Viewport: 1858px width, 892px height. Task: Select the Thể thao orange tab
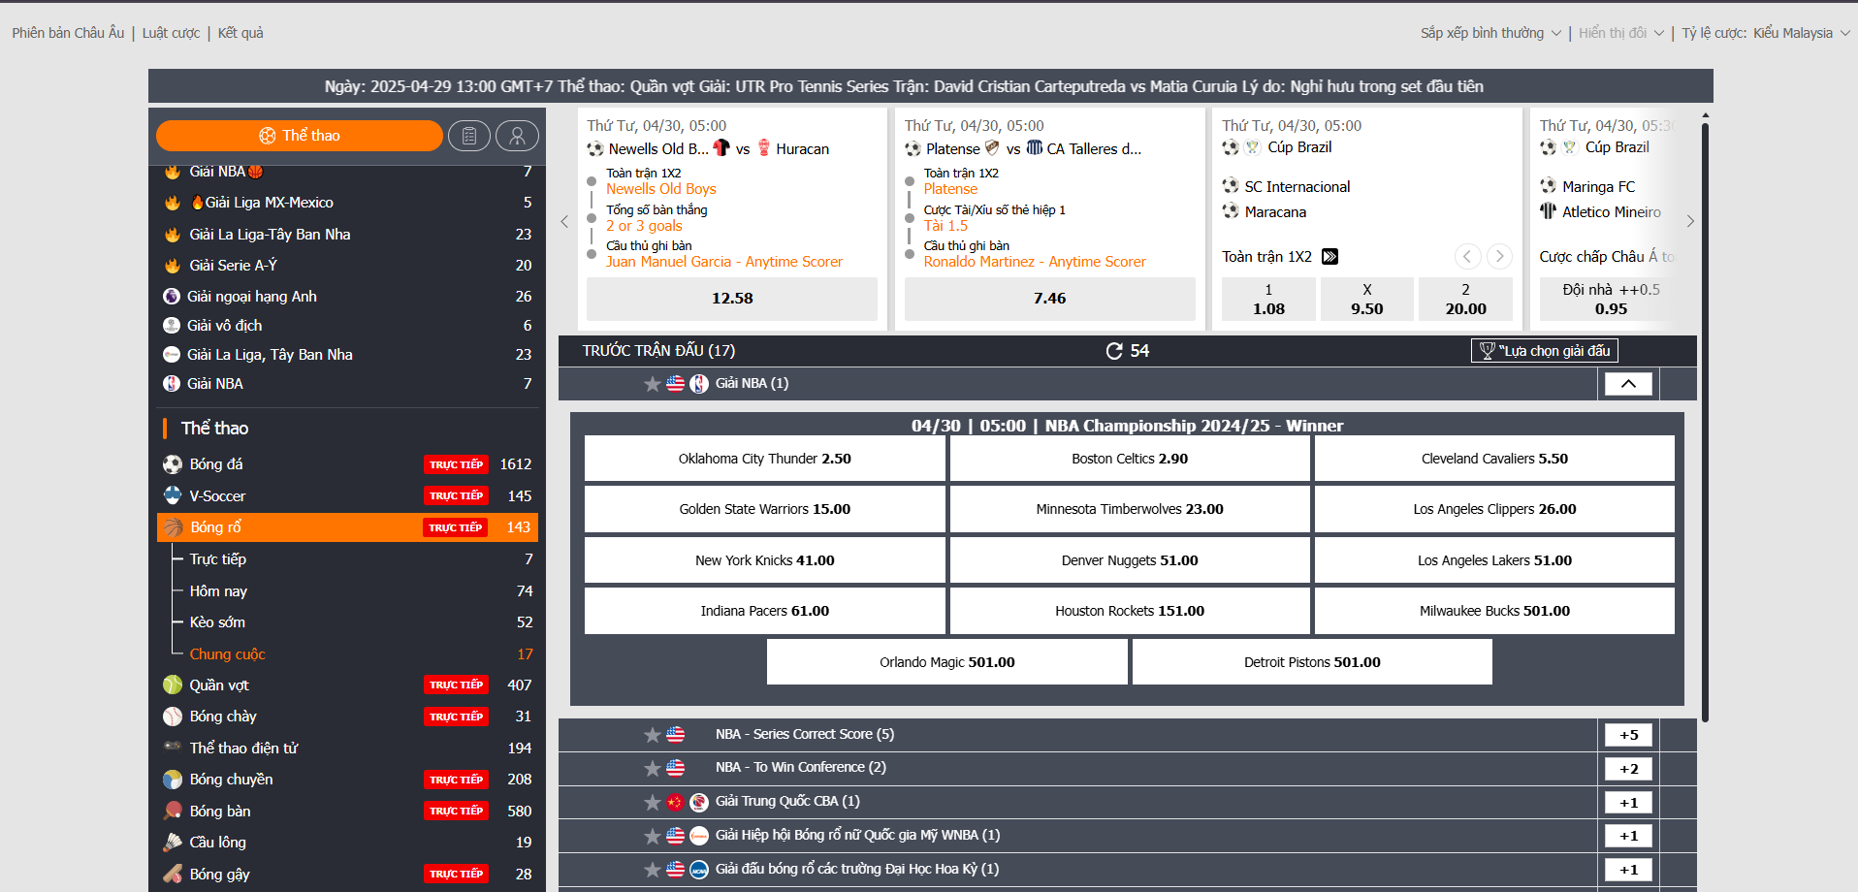(x=299, y=136)
